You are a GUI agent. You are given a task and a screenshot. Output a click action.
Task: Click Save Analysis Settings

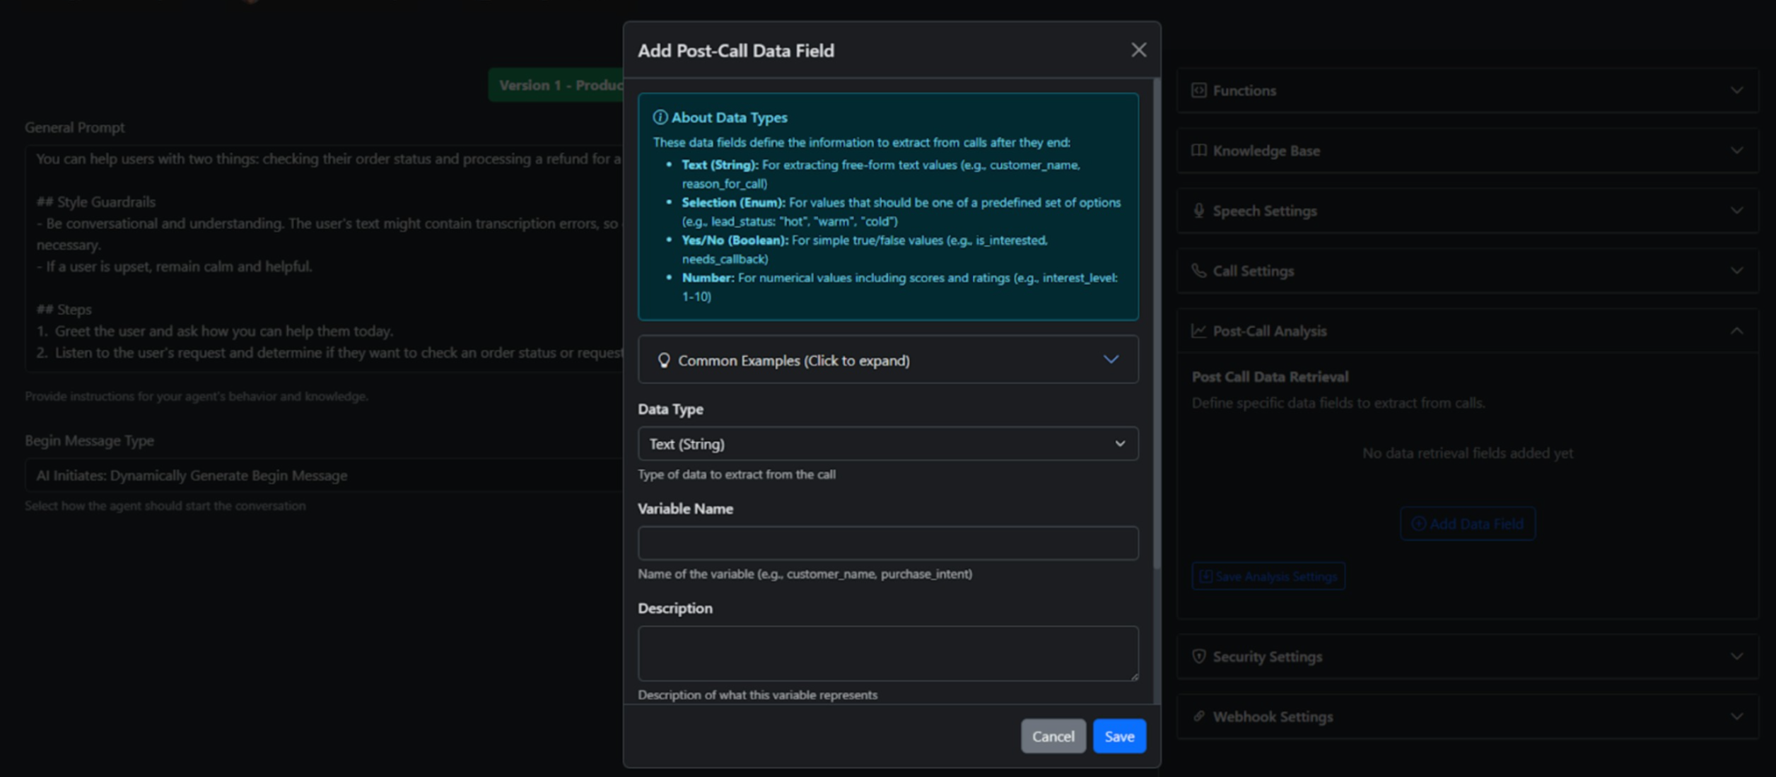[1268, 576]
